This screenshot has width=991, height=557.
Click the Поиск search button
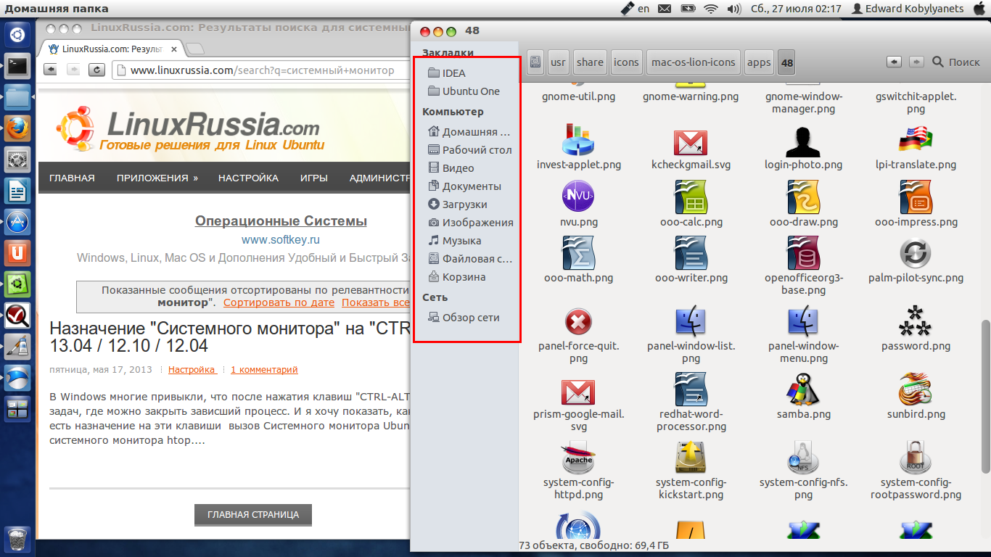point(956,62)
